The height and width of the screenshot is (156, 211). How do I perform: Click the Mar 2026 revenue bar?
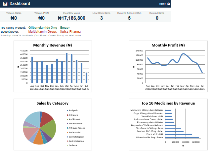pyautogui.click(x=66, y=68)
